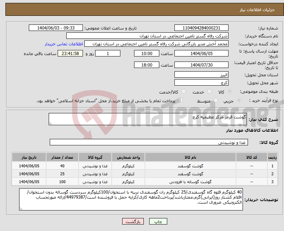Screen dimensions: 284x231
Task: Select the کالا/خدمت radio button
Action: pyautogui.click(x=184, y=91)
